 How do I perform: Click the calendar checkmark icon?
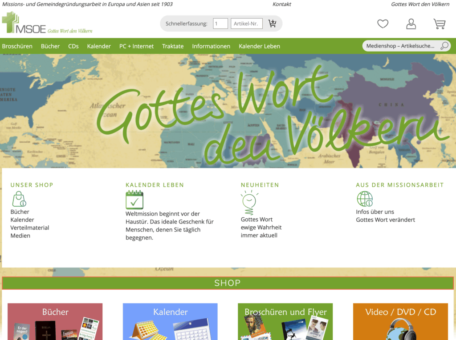134,200
